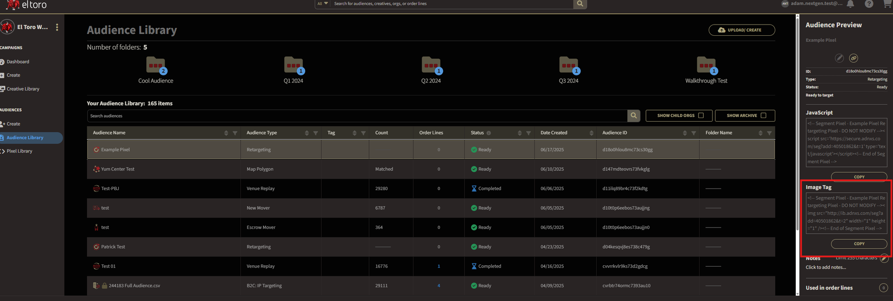Click to add notes in the Notes area
The width and height of the screenshot is (893, 301).
coord(826,268)
